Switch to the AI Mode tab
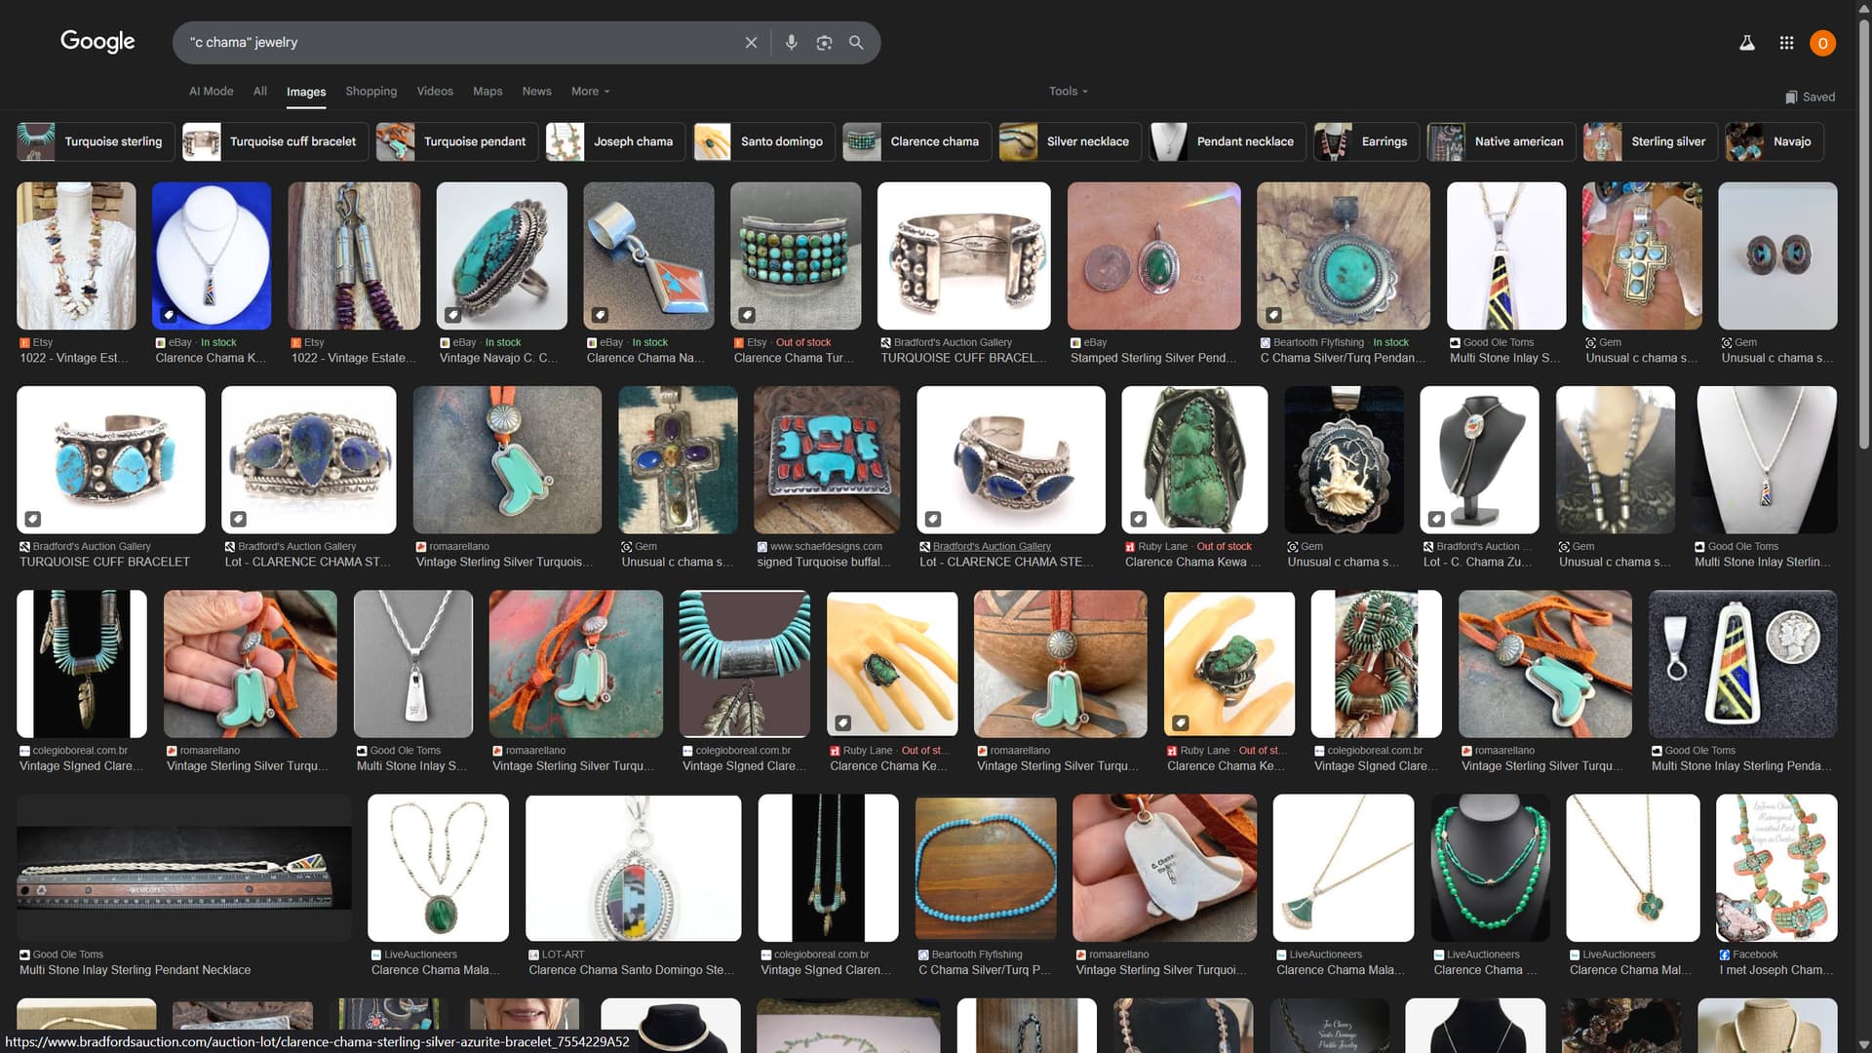The height and width of the screenshot is (1053, 1872). pos(211,91)
